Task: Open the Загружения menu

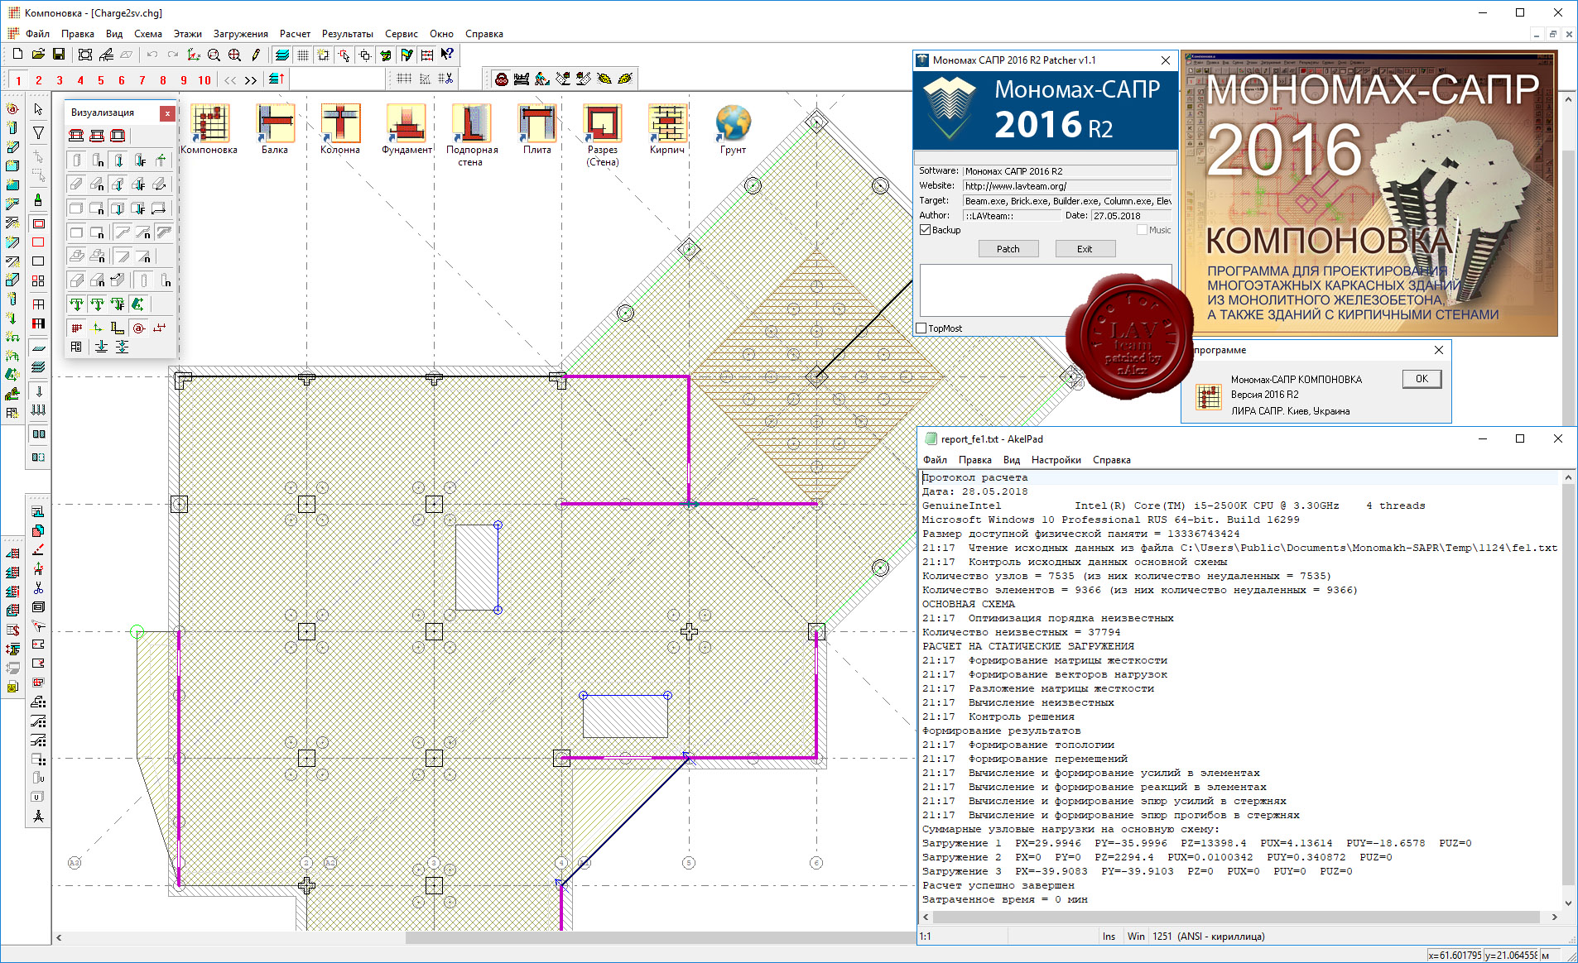Action: pyautogui.click(x=241, y=34)
